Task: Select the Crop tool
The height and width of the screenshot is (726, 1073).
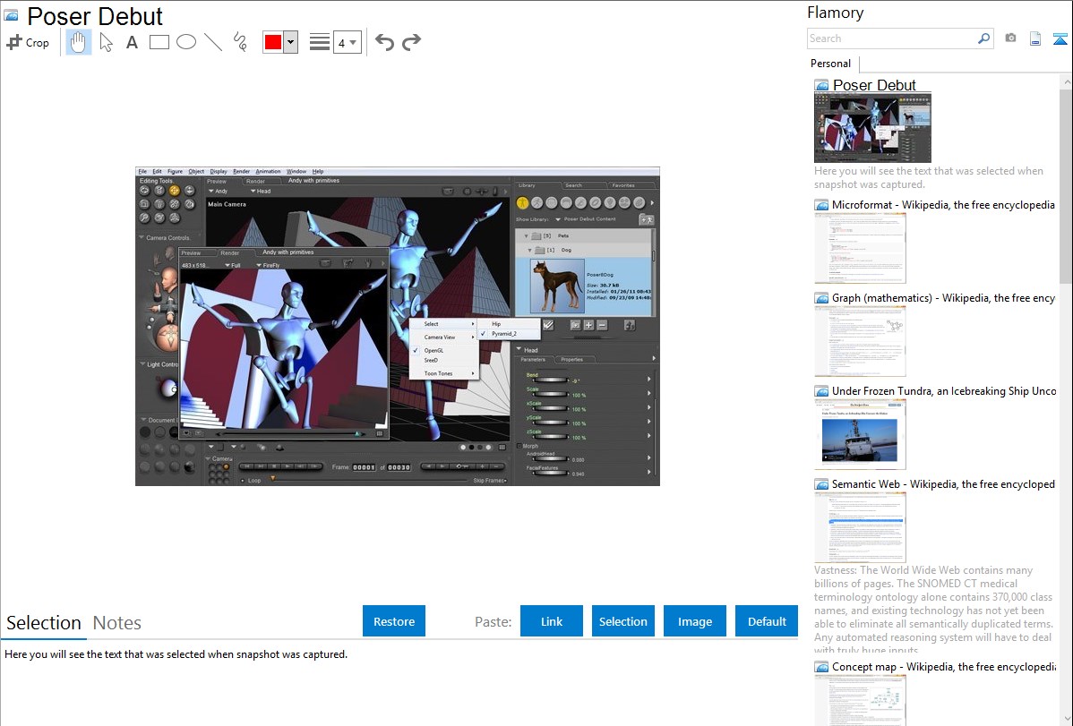Action: click(28, 42)
